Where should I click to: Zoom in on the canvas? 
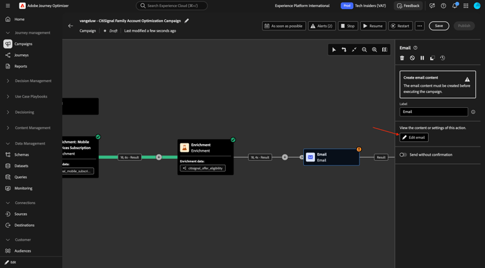click(374, 49)
